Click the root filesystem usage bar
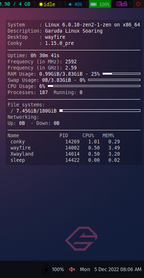Screen dimensions: 144x278 100,111
